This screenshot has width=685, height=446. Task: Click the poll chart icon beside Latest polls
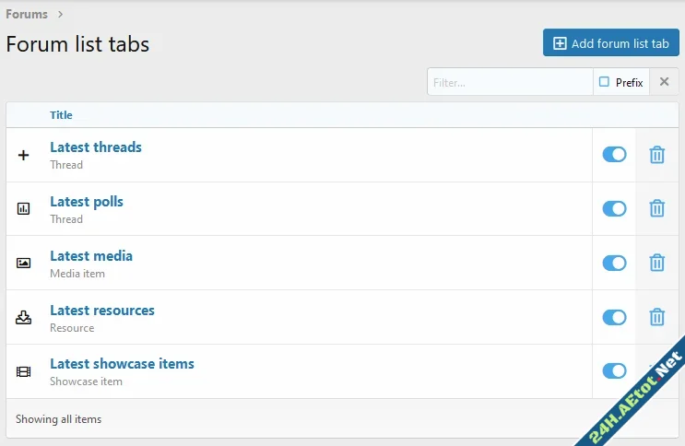[x=24, y=209]
